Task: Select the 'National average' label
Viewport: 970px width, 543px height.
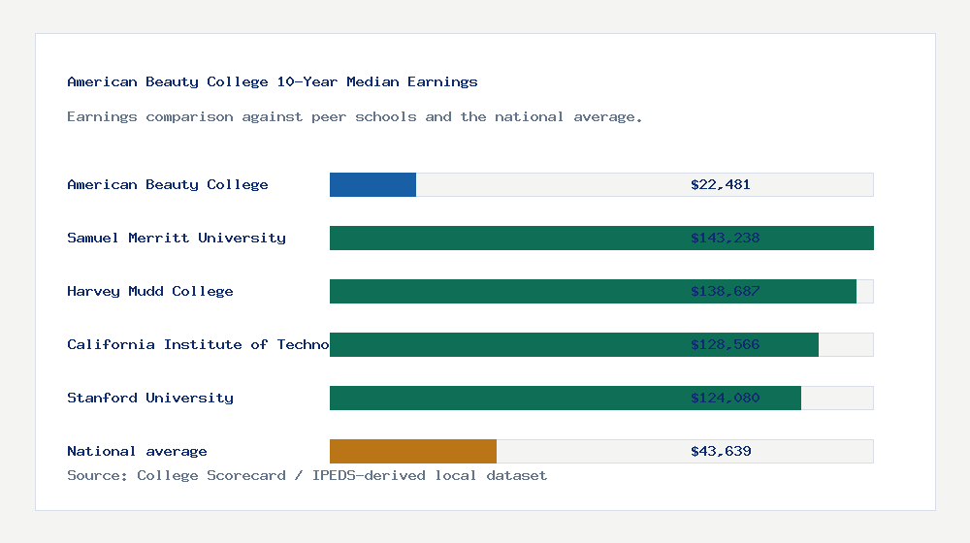Action: point(137,452)
